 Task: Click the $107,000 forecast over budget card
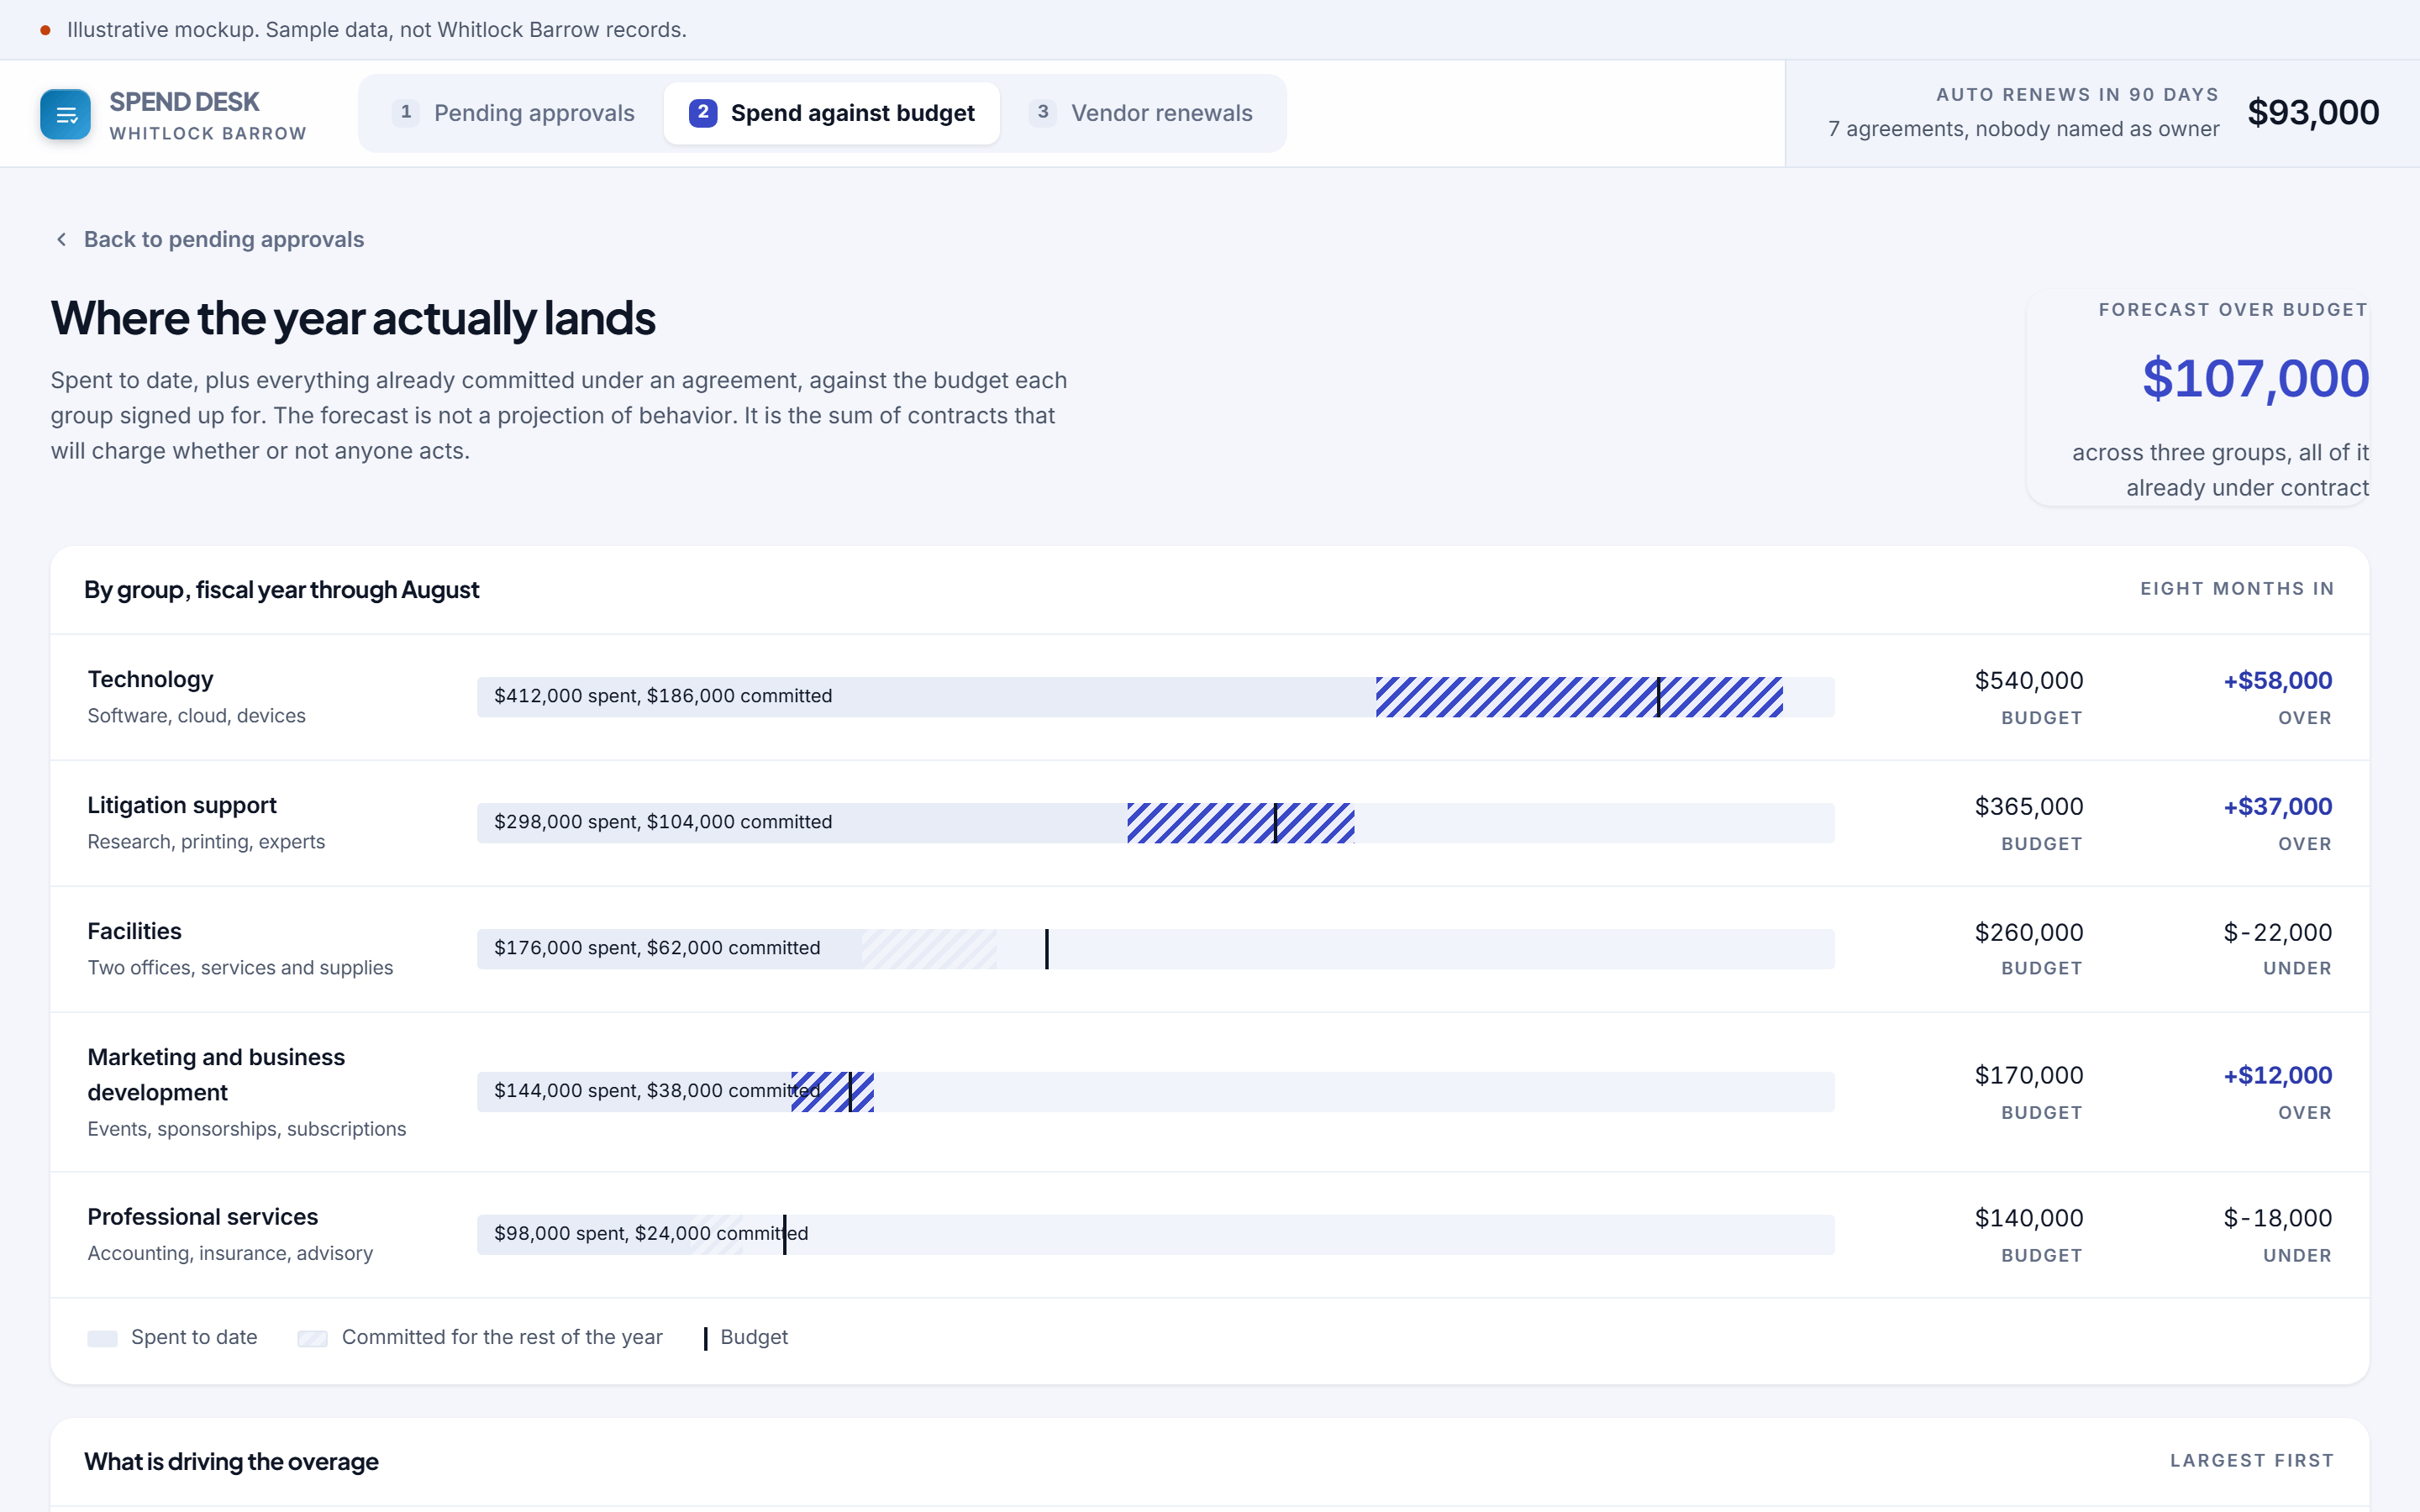coord(2198,398)
